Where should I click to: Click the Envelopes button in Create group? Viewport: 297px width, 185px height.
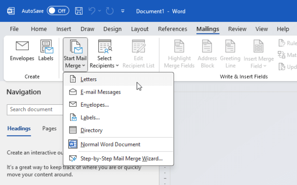[22, 51]
